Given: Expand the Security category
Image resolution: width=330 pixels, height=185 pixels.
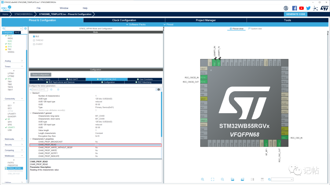Looking at the screenshot, I should (22, 145).
